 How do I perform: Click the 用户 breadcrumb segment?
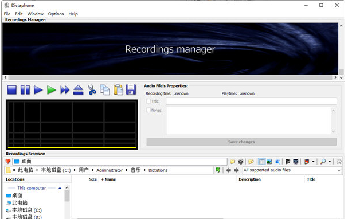pos(84,170)
